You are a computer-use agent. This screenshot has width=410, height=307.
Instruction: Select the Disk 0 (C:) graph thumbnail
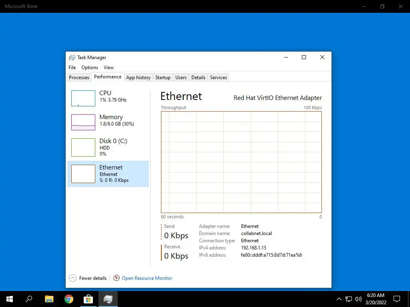[83, 148]
